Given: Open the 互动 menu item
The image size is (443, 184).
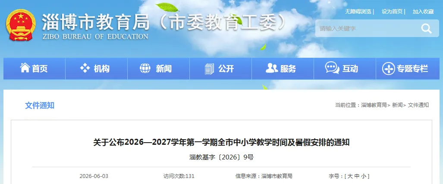Looking at the screenshot, I should tap(345, 69).
